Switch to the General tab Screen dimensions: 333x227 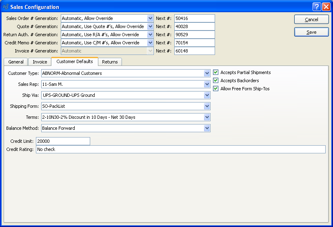tap(16, 62)
